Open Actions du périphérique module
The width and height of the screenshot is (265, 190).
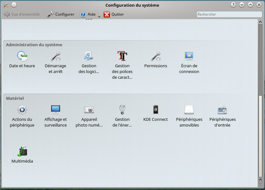pos(22,110)
